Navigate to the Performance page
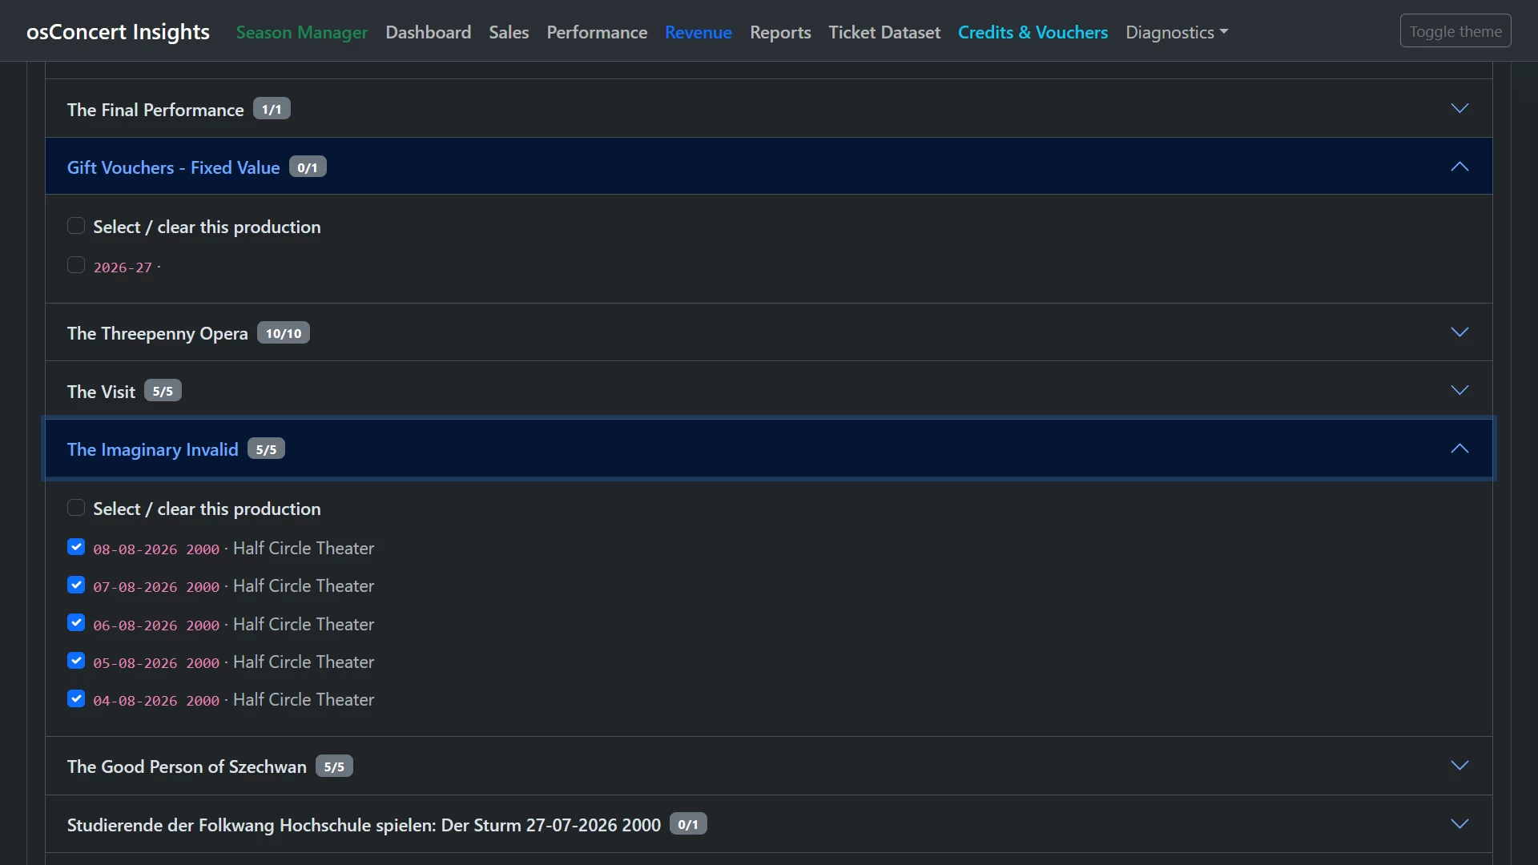This screenshot has height=865, width=1538. pyautogui.click(x=597, y=32)
